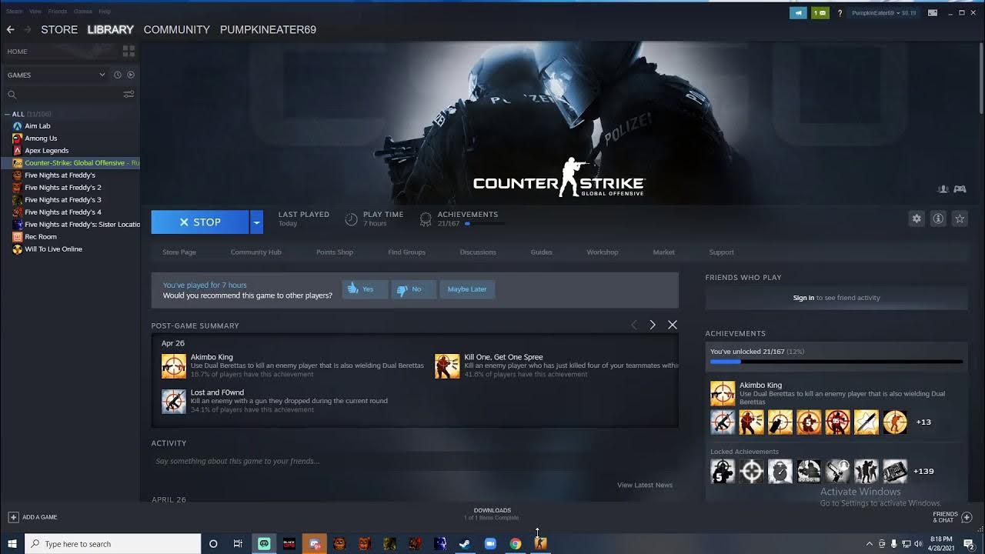
Task: Open the Points Shop link
Action: tap(335, 252)
